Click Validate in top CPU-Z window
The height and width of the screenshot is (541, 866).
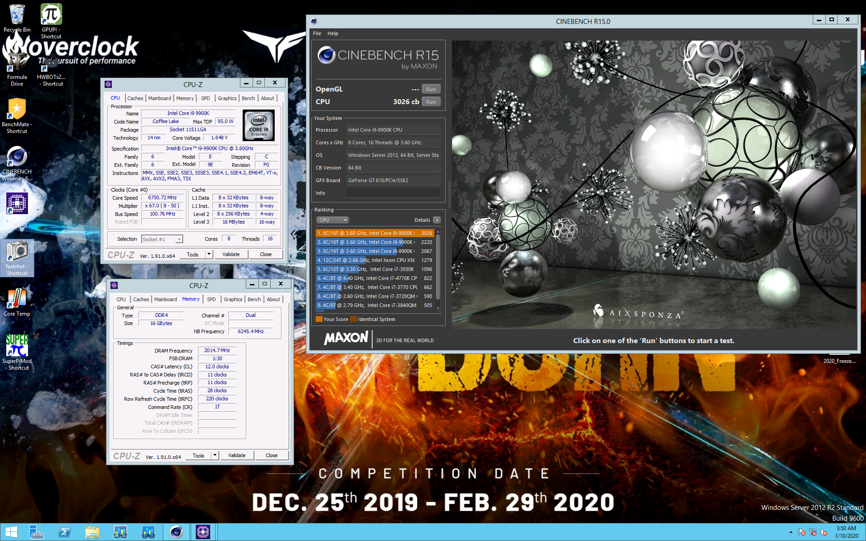[x=231, y=254]
